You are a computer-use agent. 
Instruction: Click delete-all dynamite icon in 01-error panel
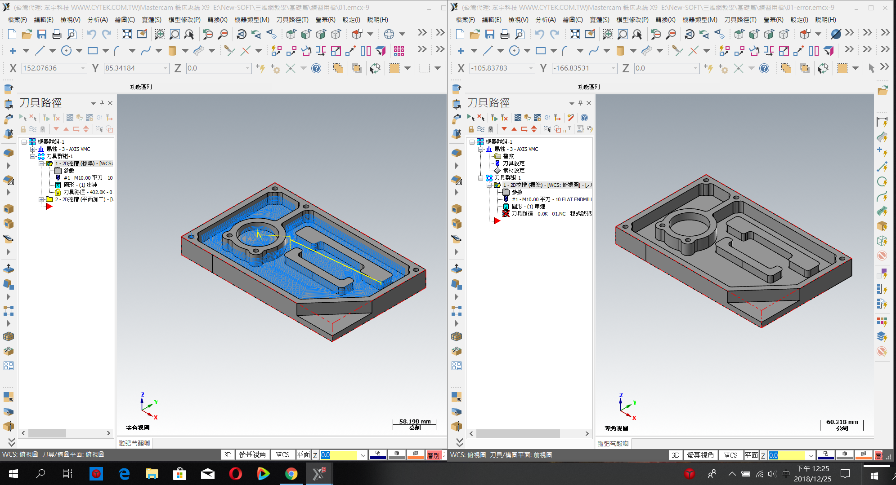[571, 118]
